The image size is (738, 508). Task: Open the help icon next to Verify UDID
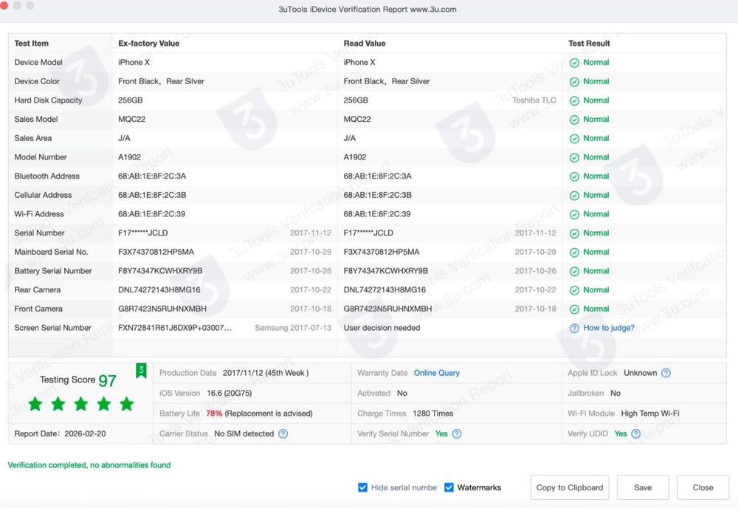tap(636, 433)
